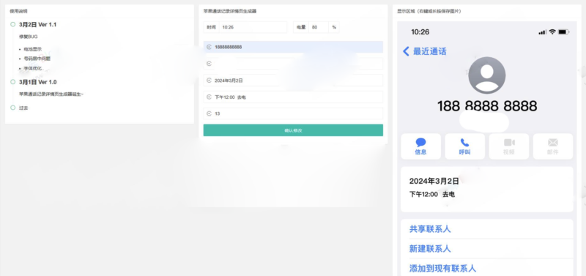Image resolution: width=586 pixels, height=276 pixels.
Task: Focus the phone number field 18888888888
Action: (293, 47)
